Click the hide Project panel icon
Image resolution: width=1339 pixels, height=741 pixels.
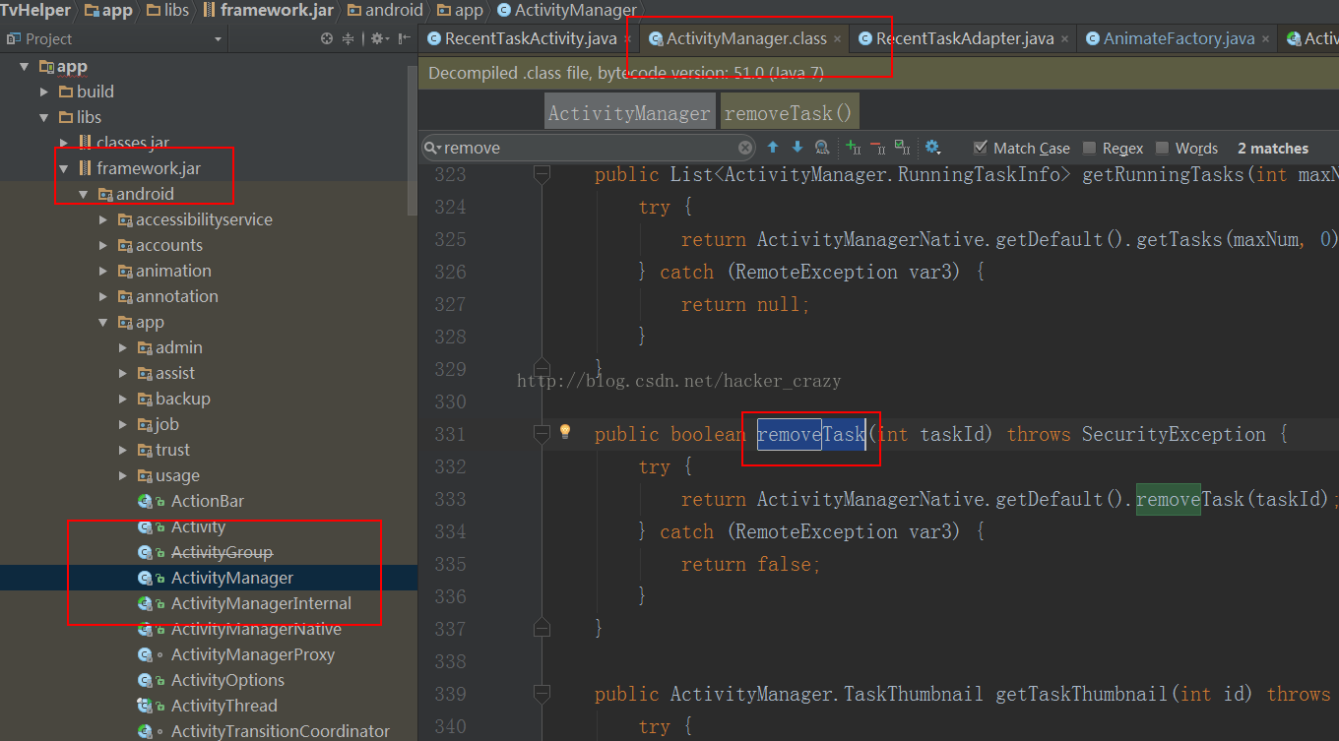[405, 38]
